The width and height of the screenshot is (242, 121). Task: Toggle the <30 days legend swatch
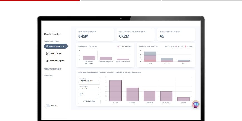point(166,46)
